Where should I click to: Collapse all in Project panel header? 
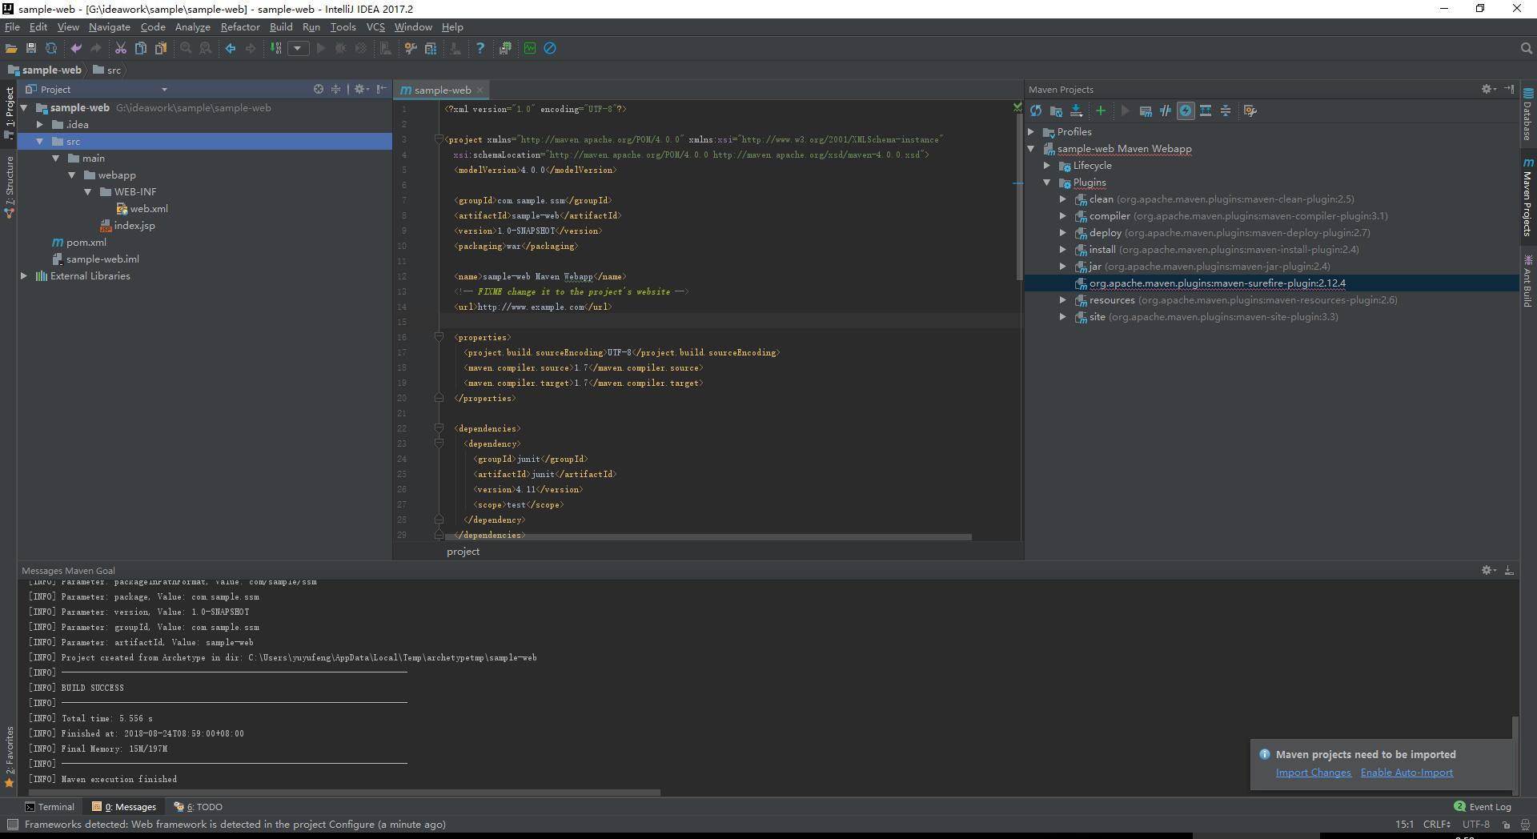pyautogui.click(x=336, y=89)
